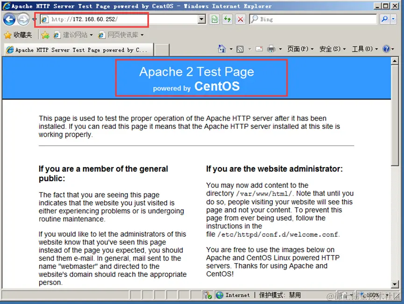Image resolution: width=404 pixels, height=304 pixels.
Task: Stop loading with the red X icon
Action: tap(240, 19)
